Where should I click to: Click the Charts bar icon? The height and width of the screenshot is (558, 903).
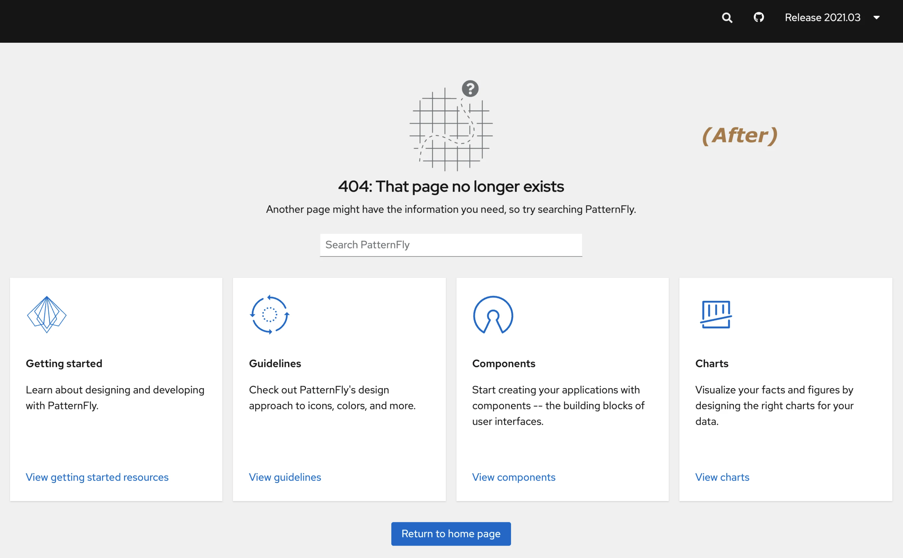tap(716, 314)
